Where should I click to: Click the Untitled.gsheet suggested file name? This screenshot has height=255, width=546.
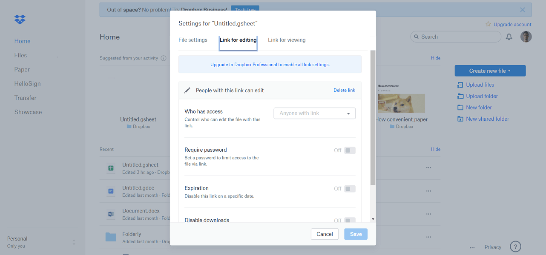point(138,119)
